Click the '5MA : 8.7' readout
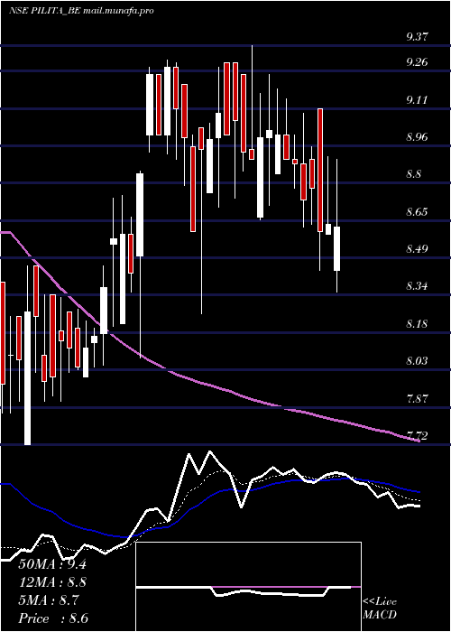Viewport: 451px width, 632px height. coord(49,600)
